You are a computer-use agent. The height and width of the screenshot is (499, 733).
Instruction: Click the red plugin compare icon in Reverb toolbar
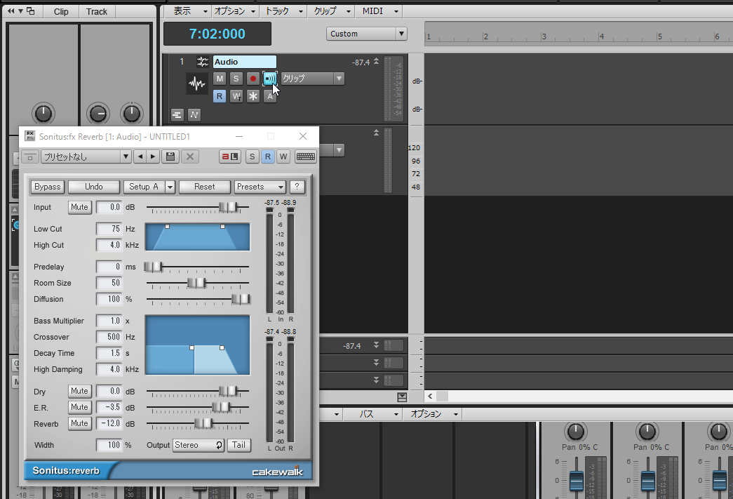click(229, 157)
